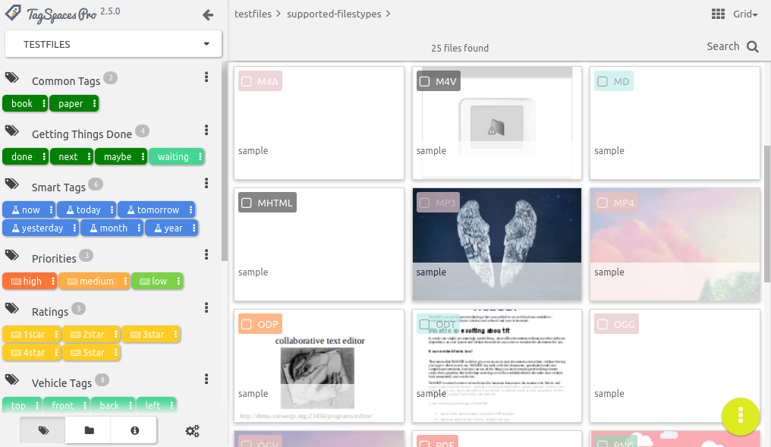Screen dimensions: 771x447
Task: Click the grid view icon
Action: tap(718, 14)
